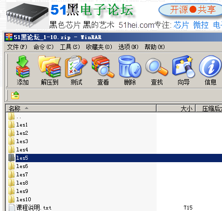
Task: Open the 帮助(H) menu
Action: [x=155, y=47]
